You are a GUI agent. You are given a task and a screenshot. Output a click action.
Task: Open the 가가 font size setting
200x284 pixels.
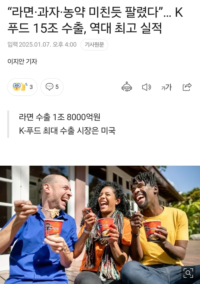click(x=167, y=87)
